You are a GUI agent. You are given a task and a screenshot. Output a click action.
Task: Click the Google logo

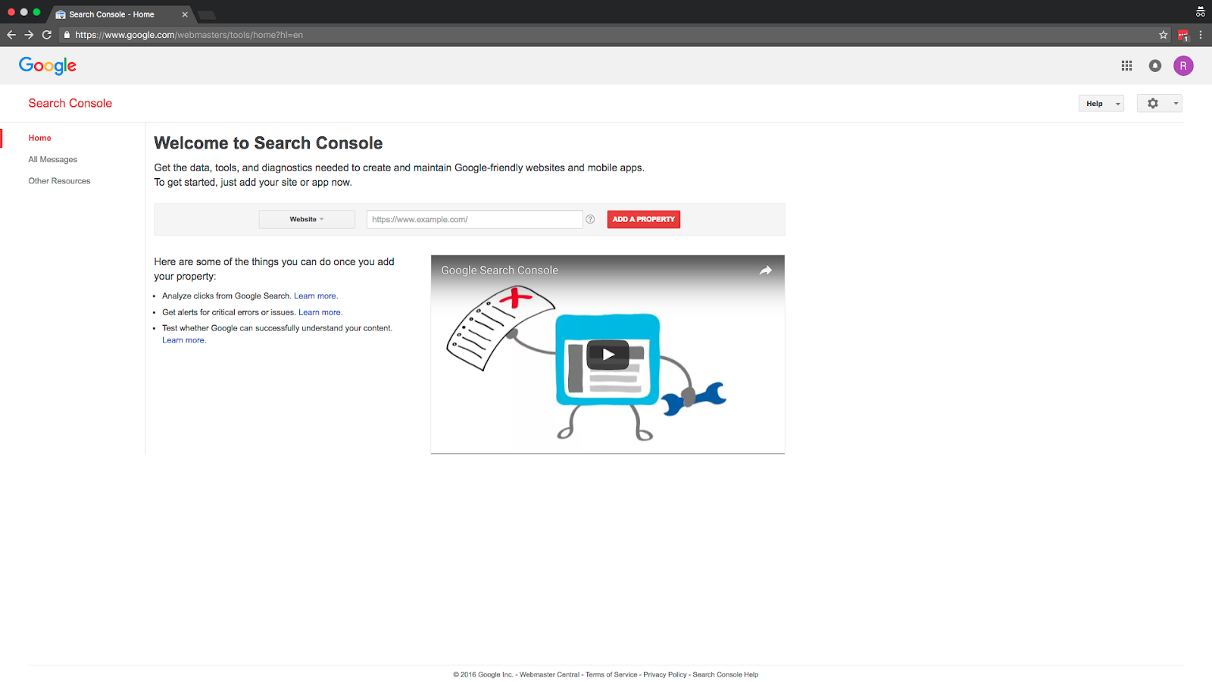pyautogui.click(x=48, y=66)
